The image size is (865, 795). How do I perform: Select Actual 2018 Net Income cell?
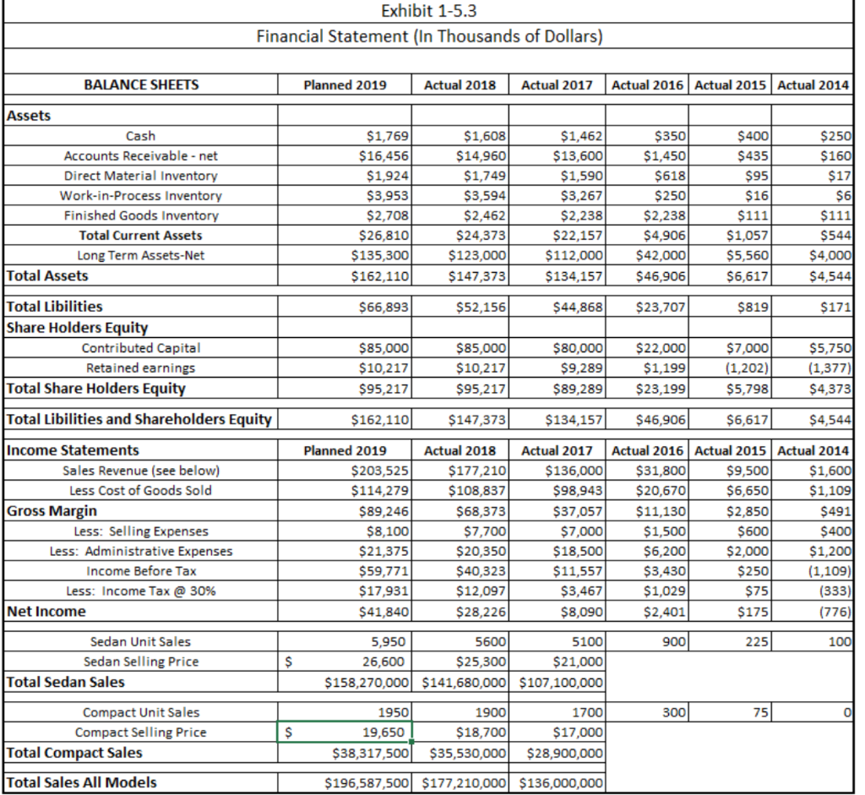[x=460, y=612]
